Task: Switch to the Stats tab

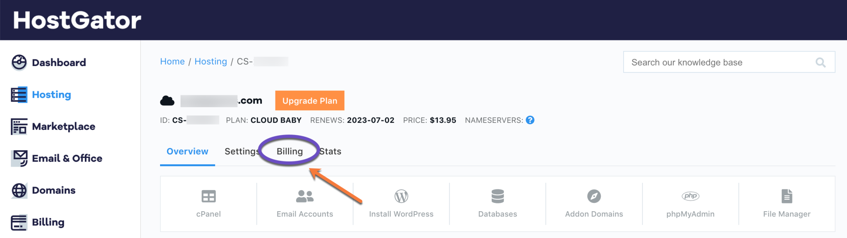Action: click(x=330, y=151)
